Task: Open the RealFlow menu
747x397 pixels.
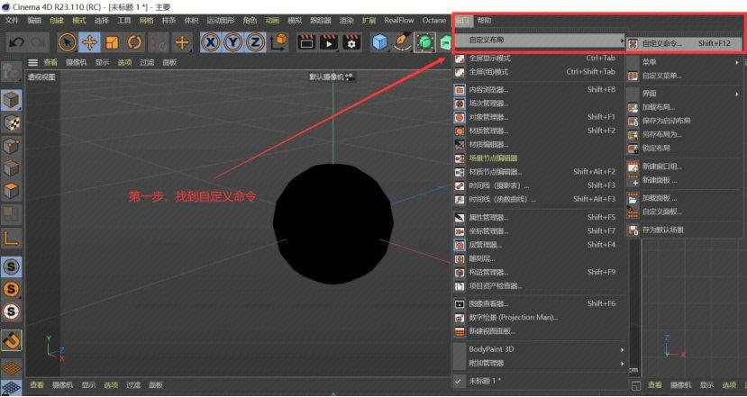Action: (399, 21)
